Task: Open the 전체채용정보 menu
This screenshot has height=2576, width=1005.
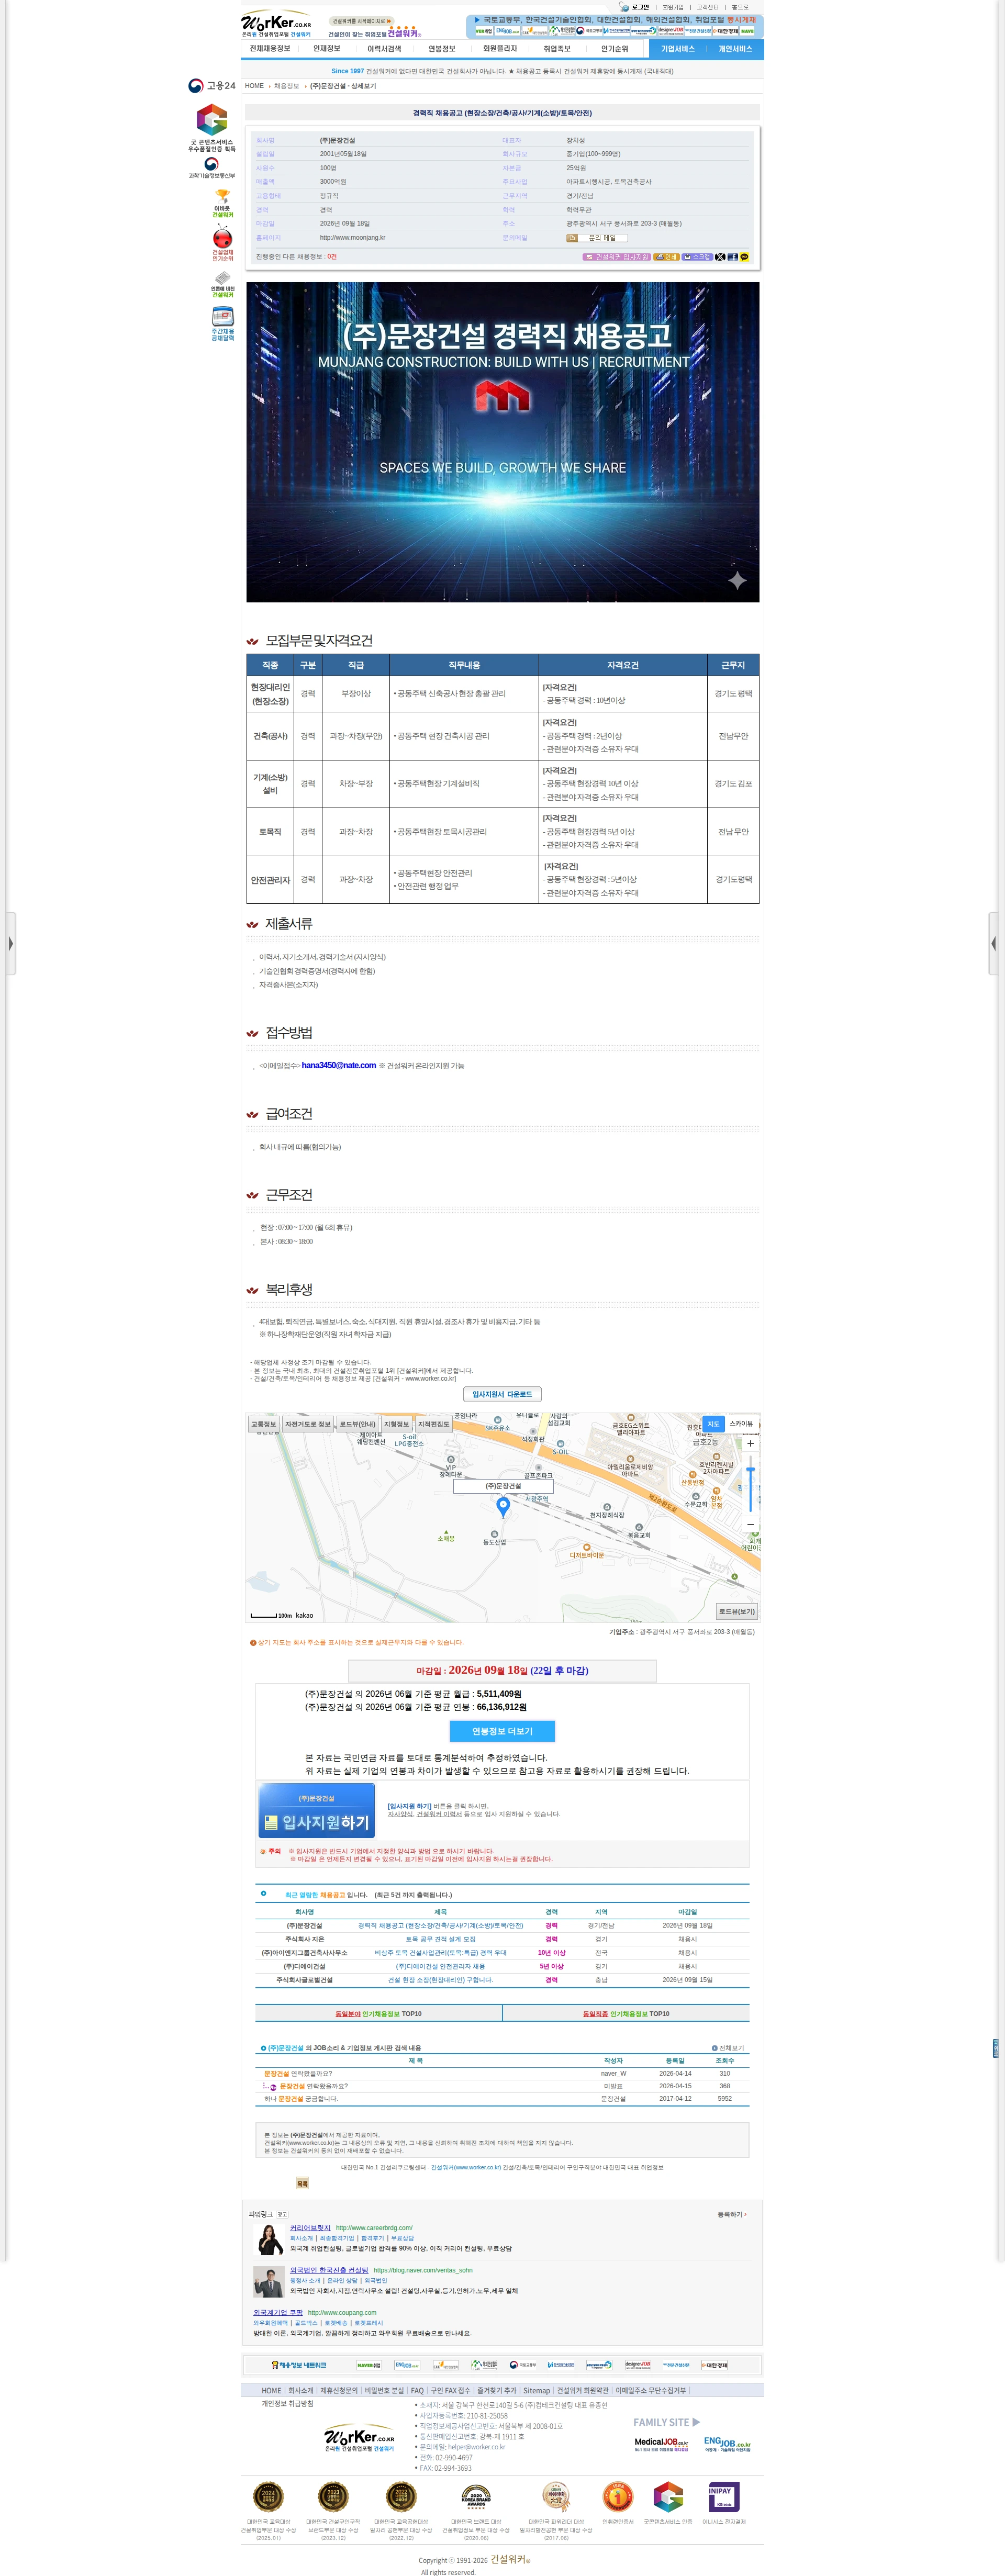Action: tap(269, 49)
